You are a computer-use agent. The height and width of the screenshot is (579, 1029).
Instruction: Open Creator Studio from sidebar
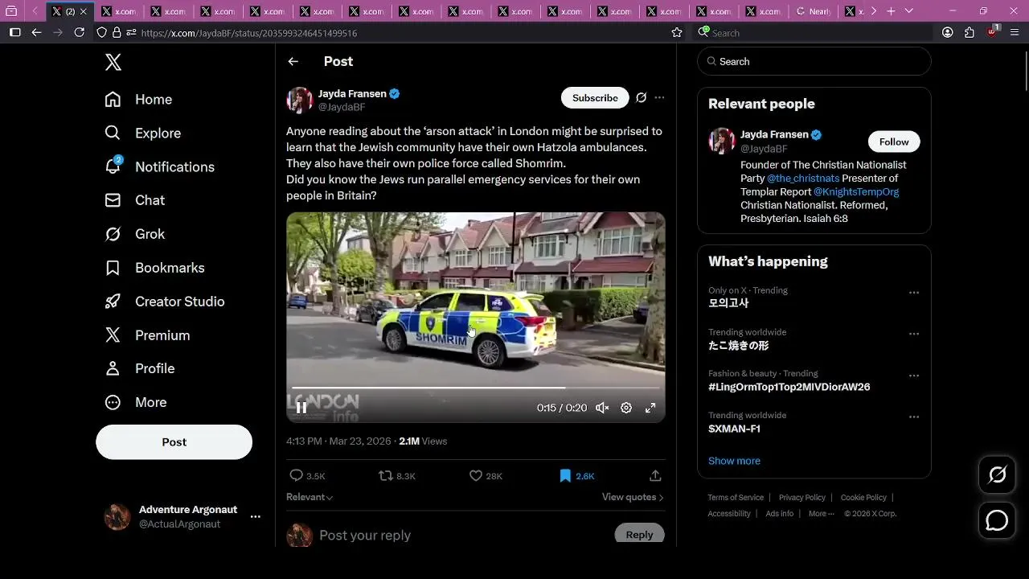(164, 302)
